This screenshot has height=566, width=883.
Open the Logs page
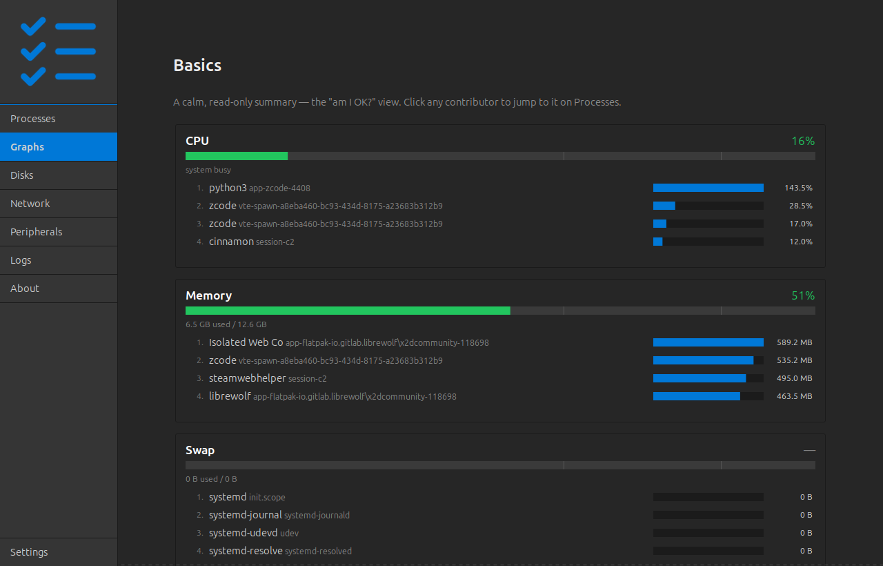click(59, 260)
